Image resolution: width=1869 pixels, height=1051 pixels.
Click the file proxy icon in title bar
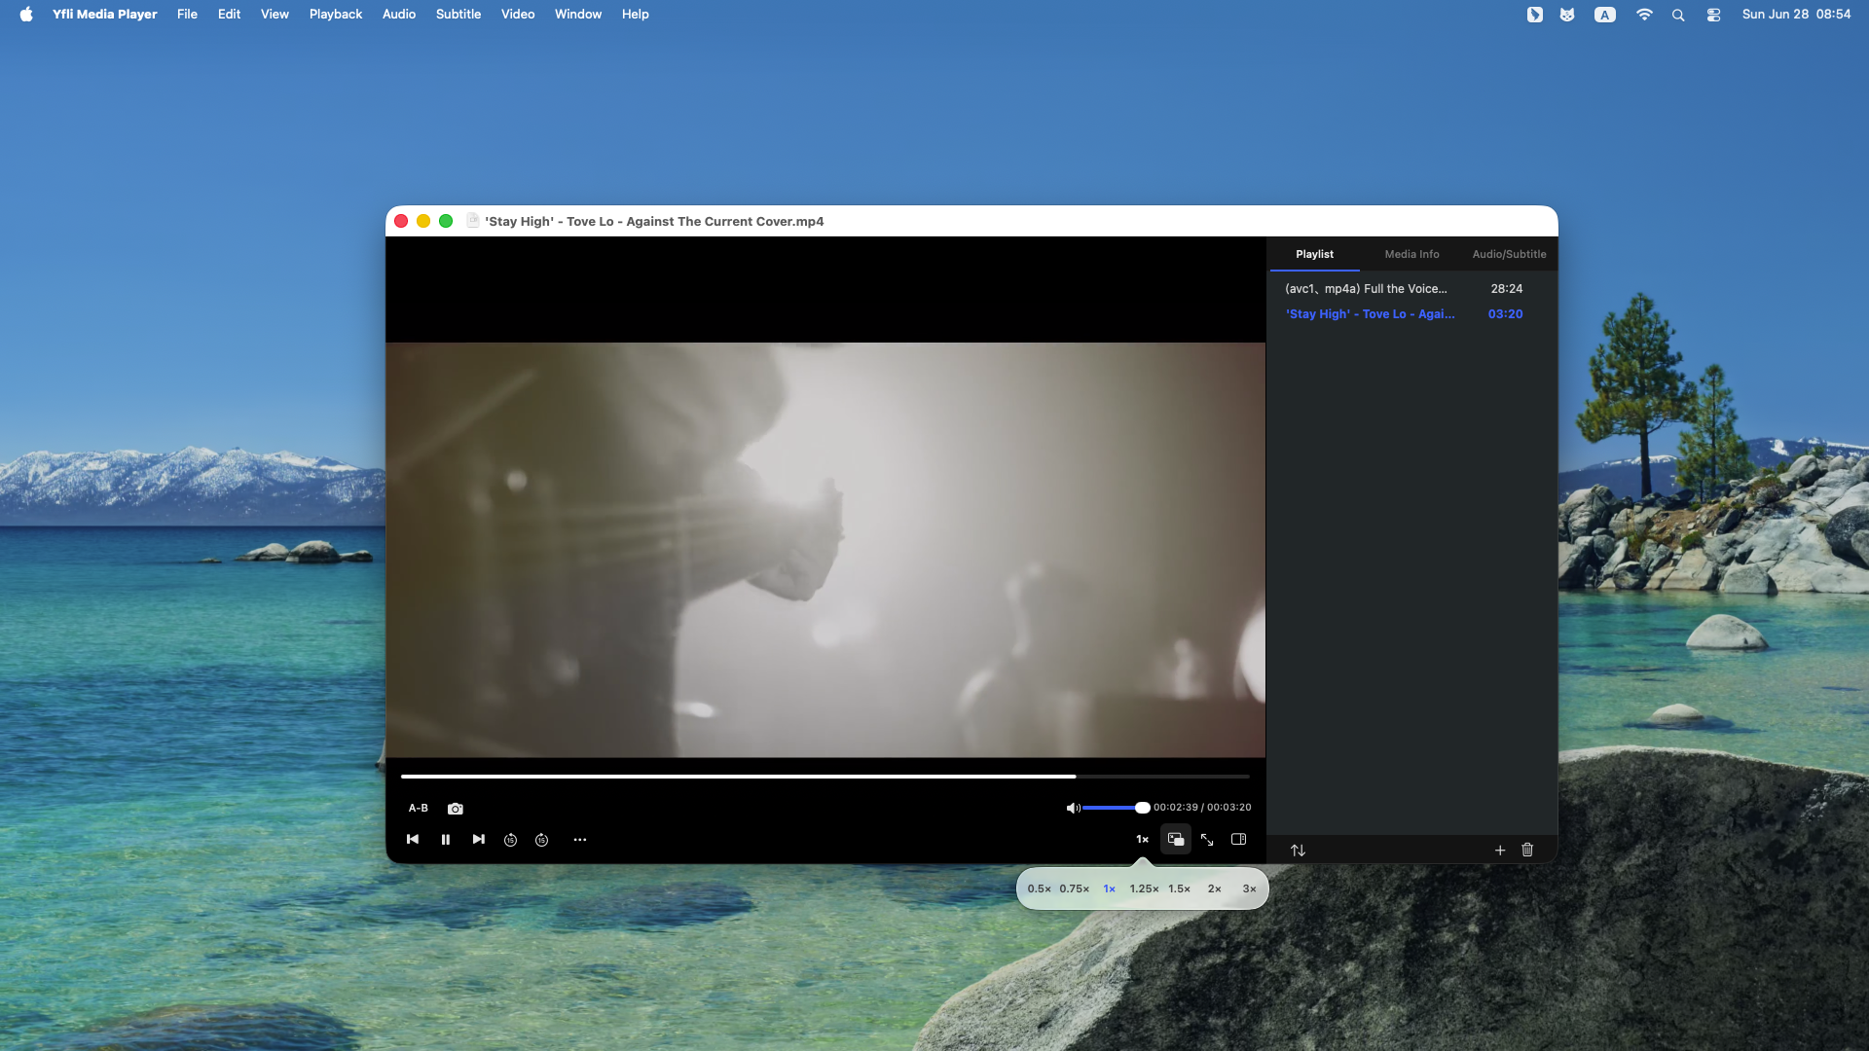(x=473, y=221)
